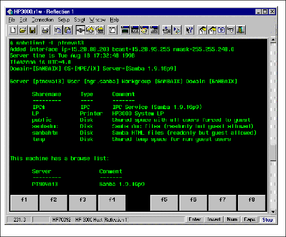
Task: Click the f3 function key button
Action: tap(82, 203)
